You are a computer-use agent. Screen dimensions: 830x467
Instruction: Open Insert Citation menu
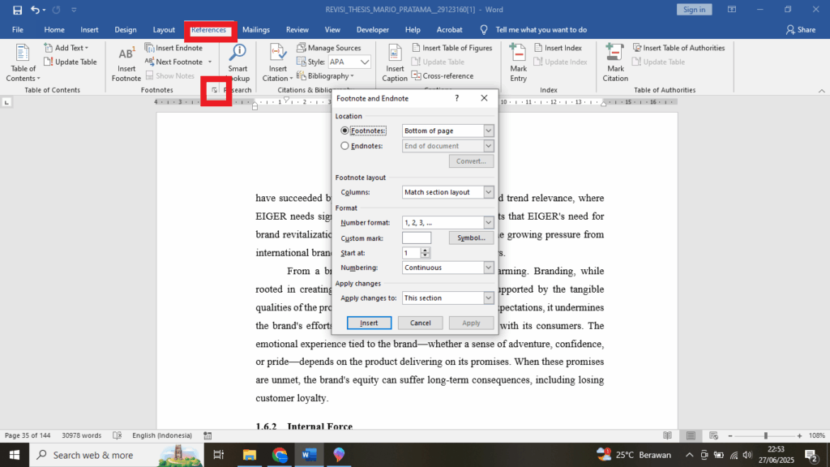click(x=277, y=63)
